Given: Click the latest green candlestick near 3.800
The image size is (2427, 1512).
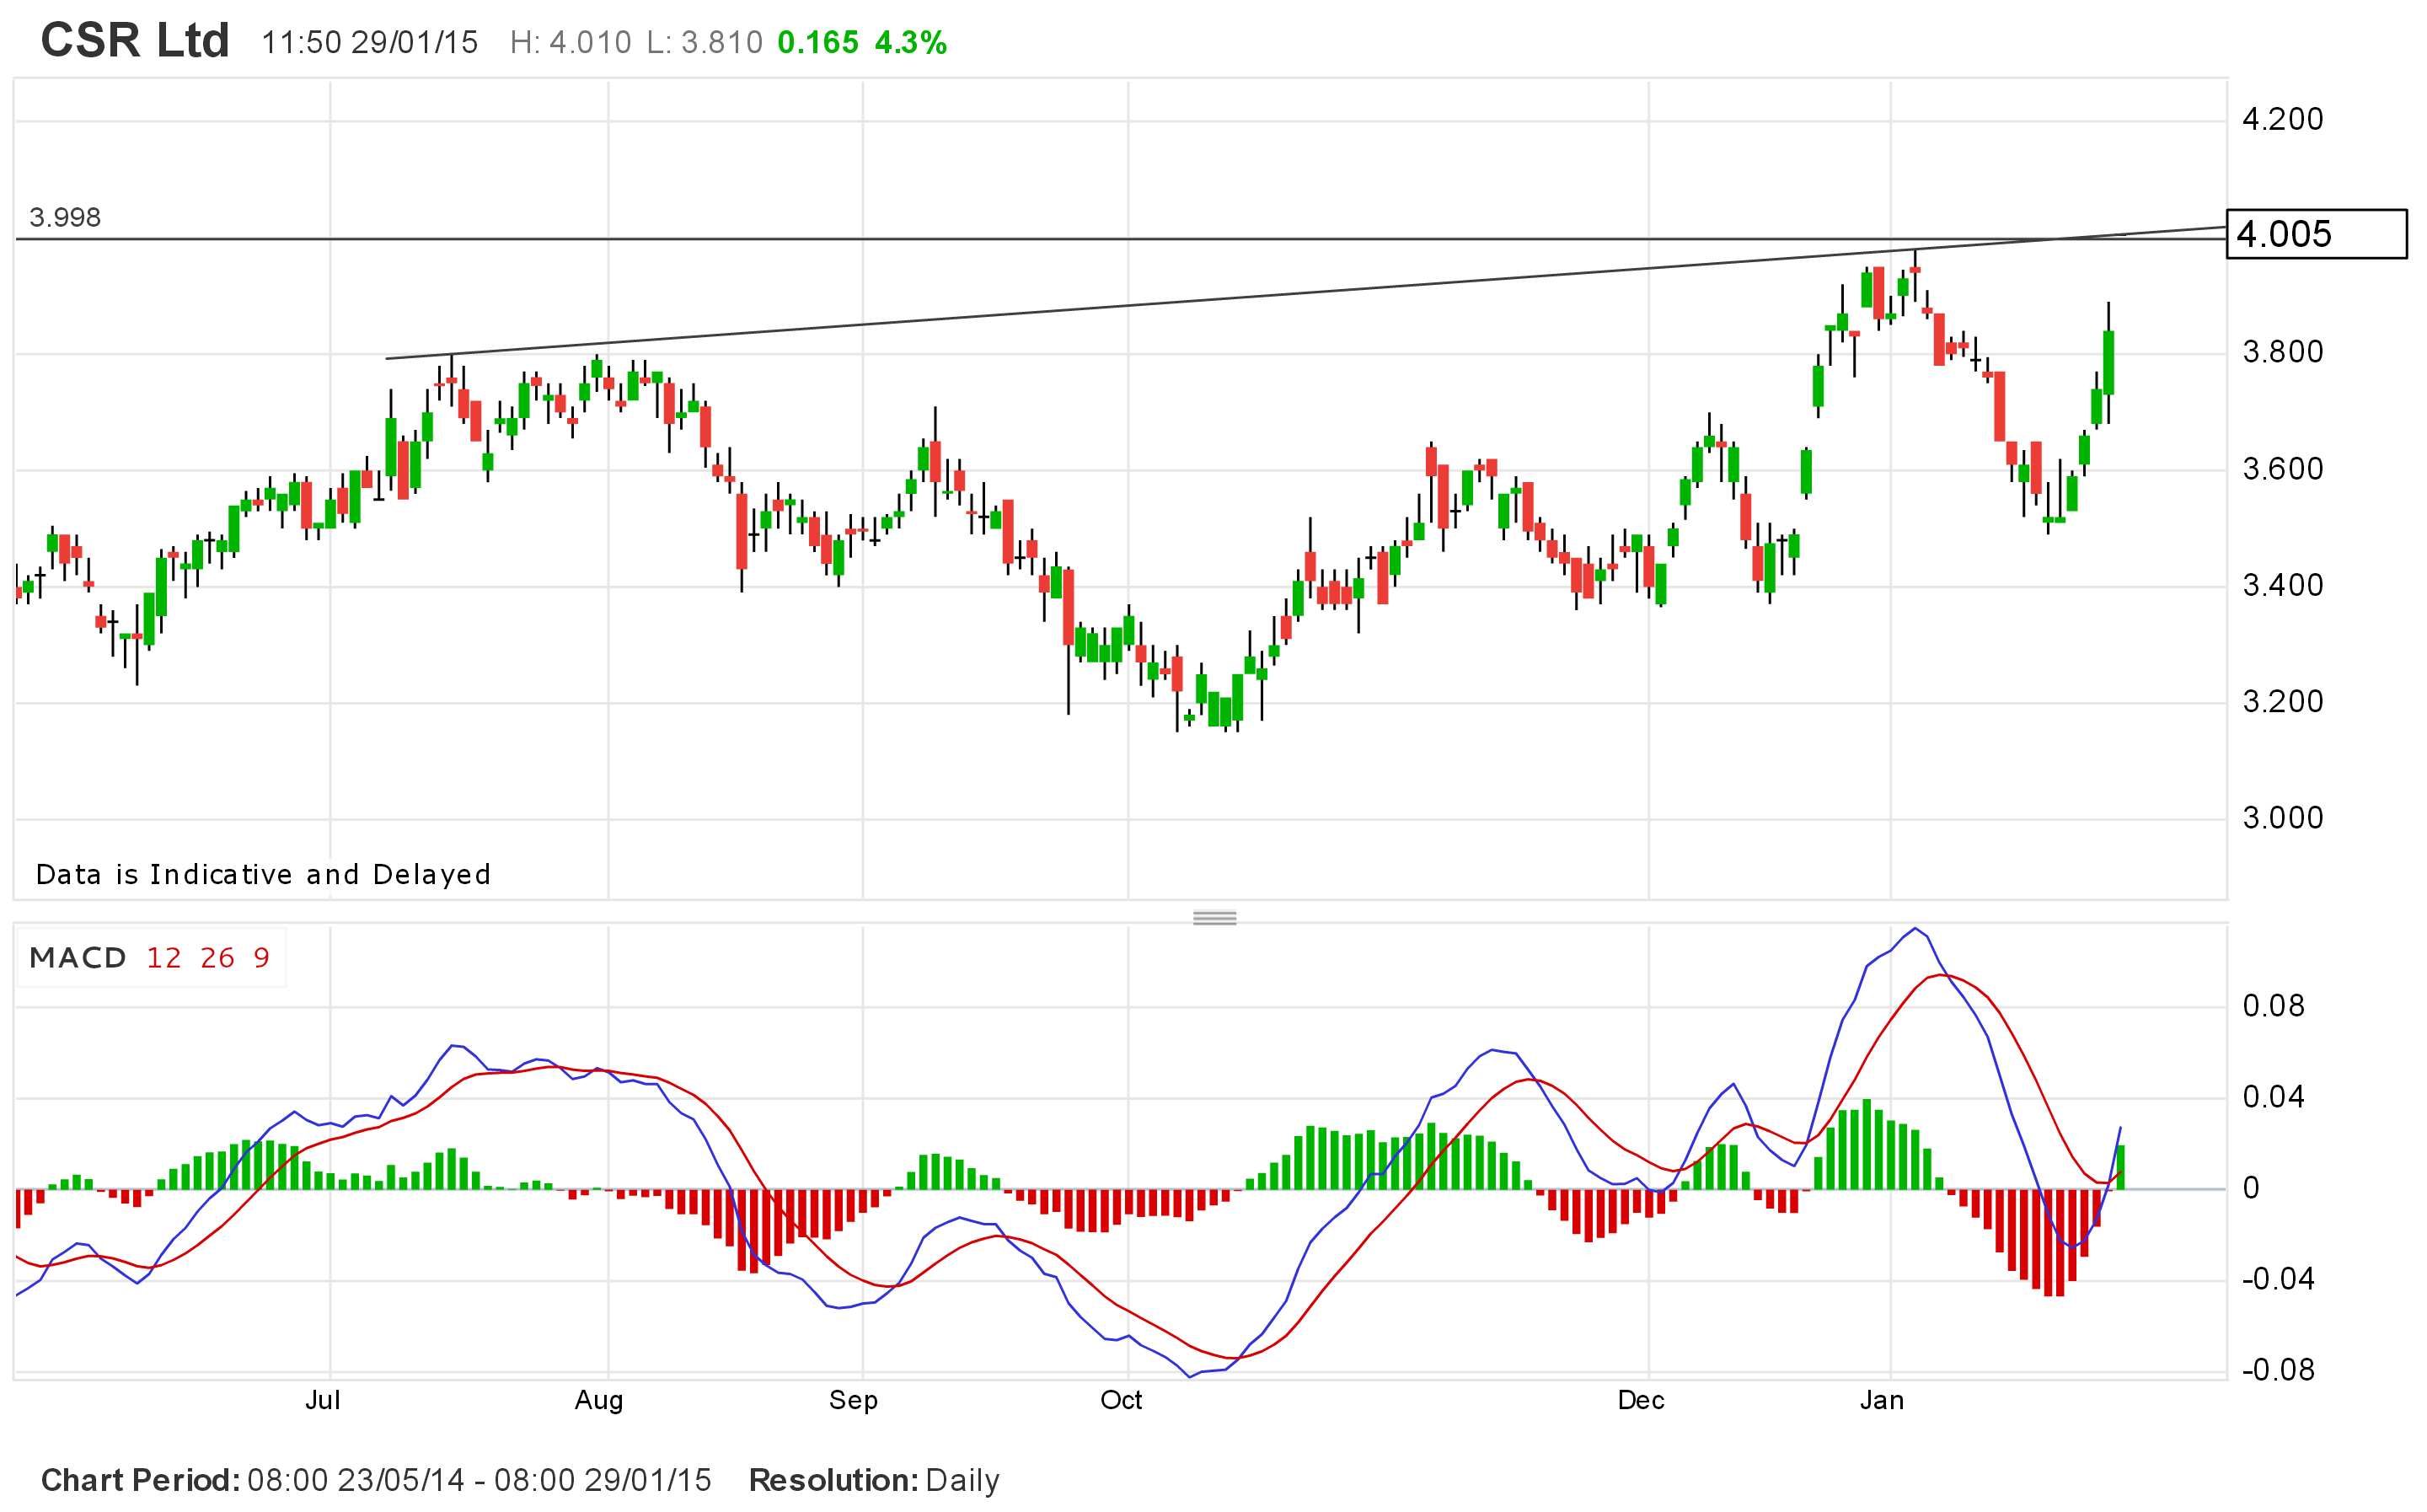Looking at the screenshot, I should coord(2108,362).
